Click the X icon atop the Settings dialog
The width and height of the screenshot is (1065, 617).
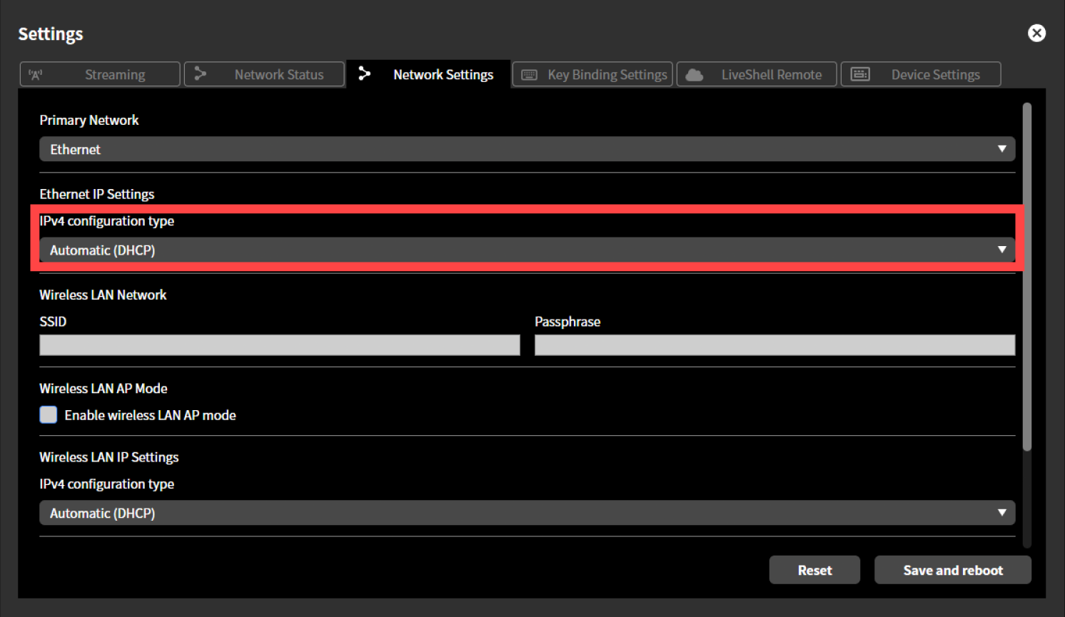[x=1036, y=33]
